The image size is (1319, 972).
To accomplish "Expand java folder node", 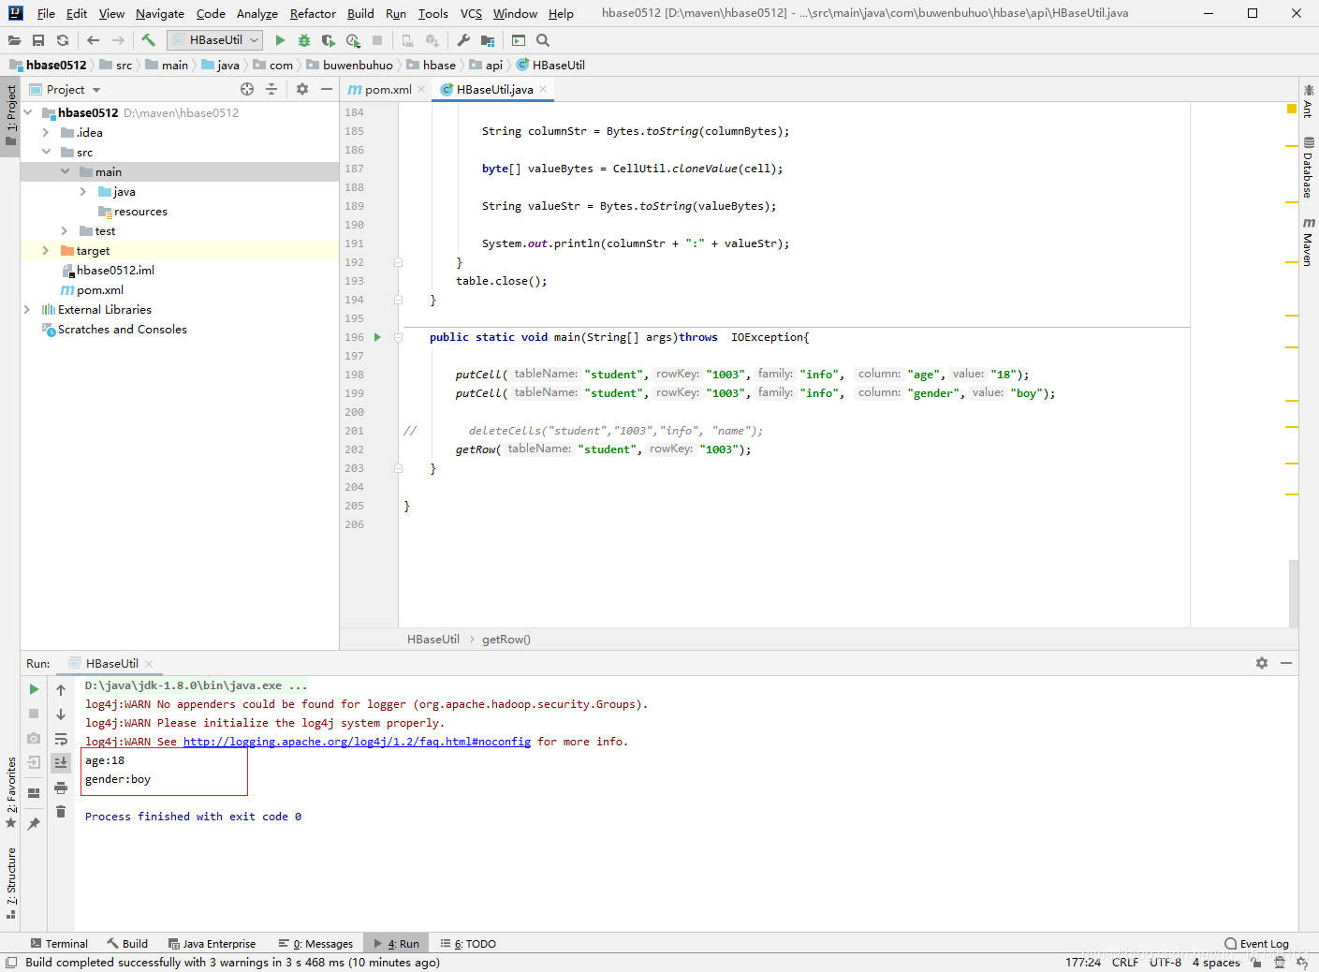I will pos(83,191).
